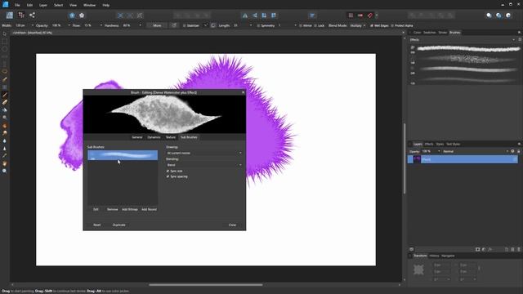The image size is (523, 294).
Task: Click the Force Pressure icon beside More
Action: (174, 25)
